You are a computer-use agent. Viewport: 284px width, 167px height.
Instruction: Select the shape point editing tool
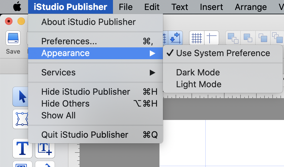(21, 119)
